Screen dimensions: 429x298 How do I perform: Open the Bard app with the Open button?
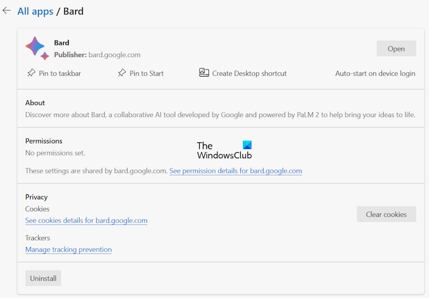[396, 49]
